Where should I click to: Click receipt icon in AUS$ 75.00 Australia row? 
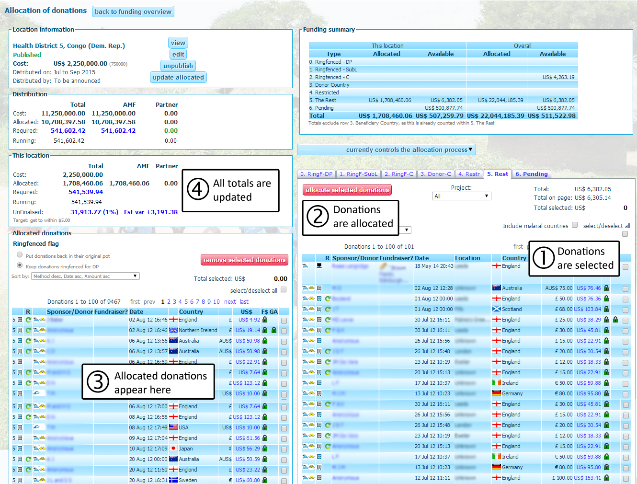coord(319,288)
